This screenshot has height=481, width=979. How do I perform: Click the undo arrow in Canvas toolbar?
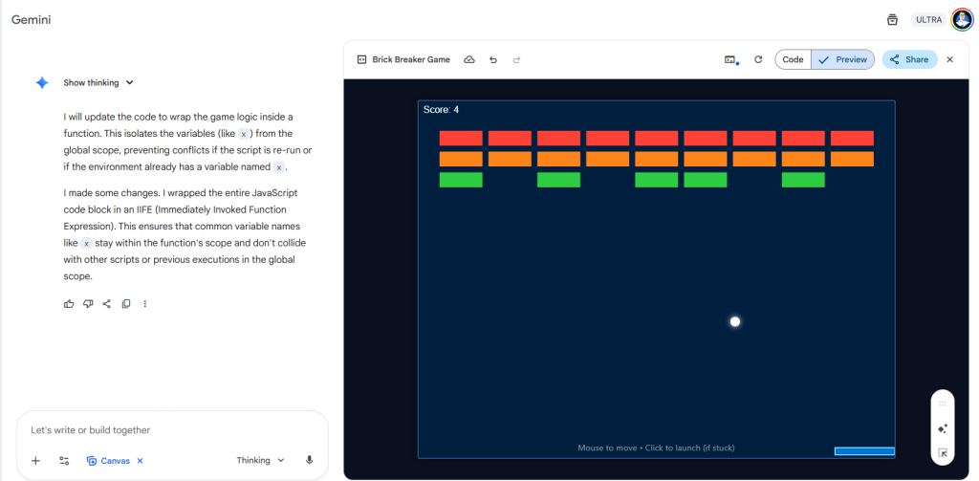[x=493, y=59]
